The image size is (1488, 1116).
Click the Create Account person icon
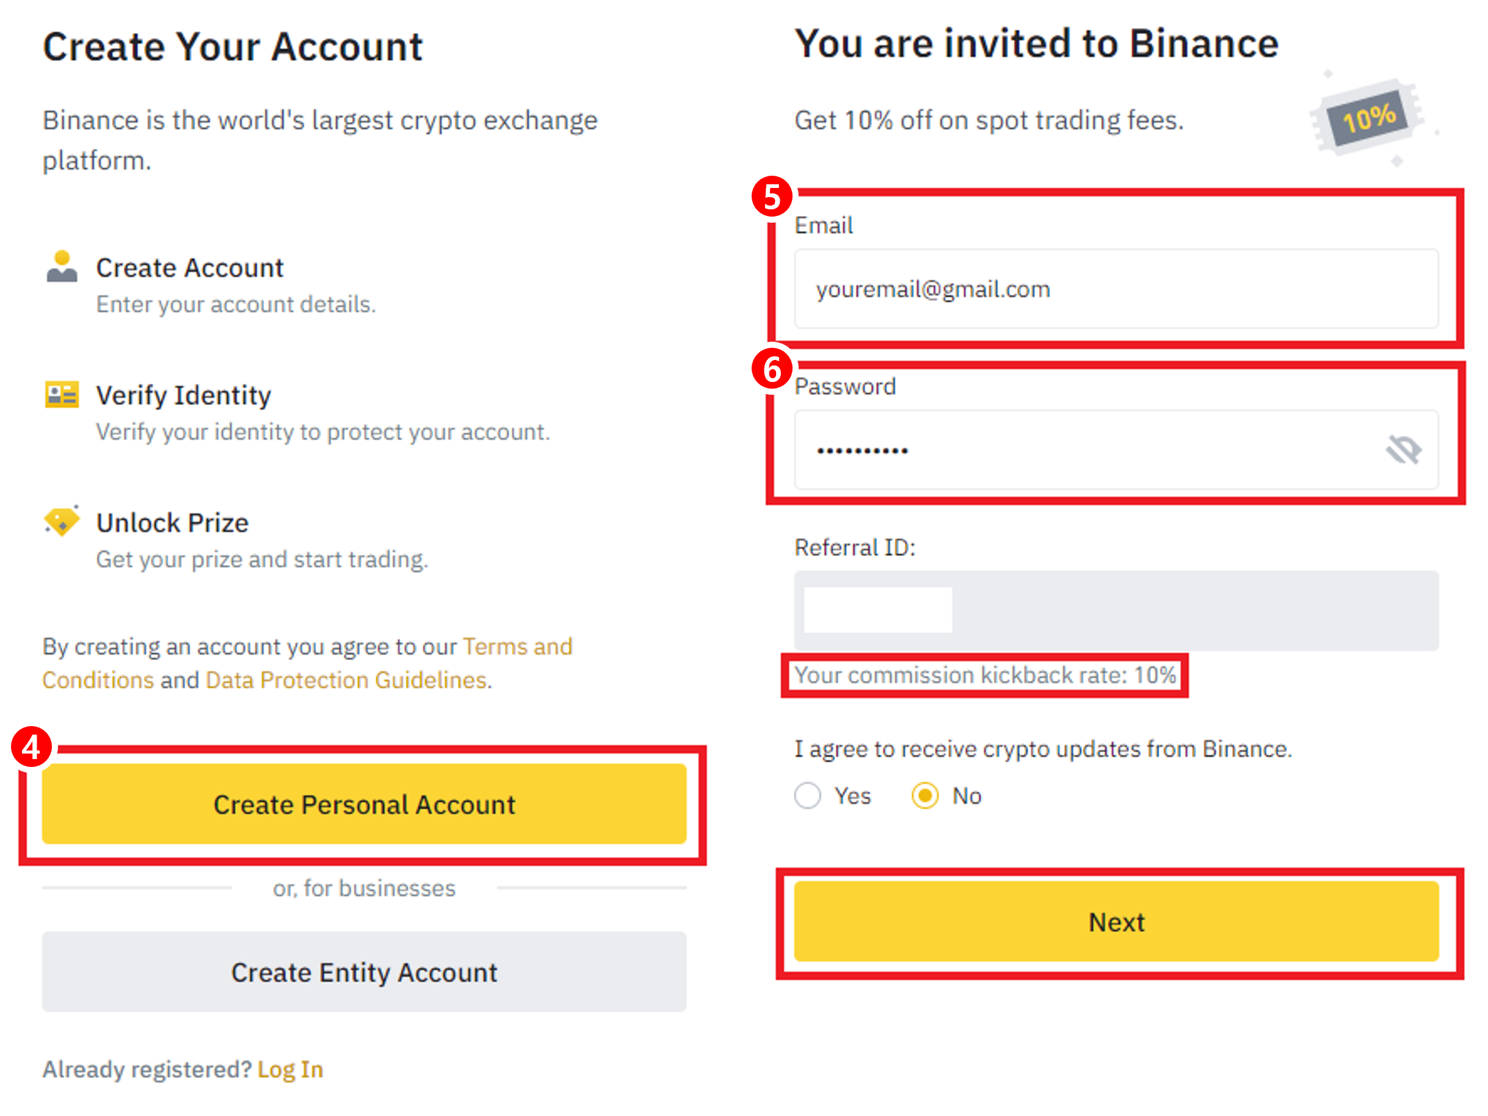point(62,266)
